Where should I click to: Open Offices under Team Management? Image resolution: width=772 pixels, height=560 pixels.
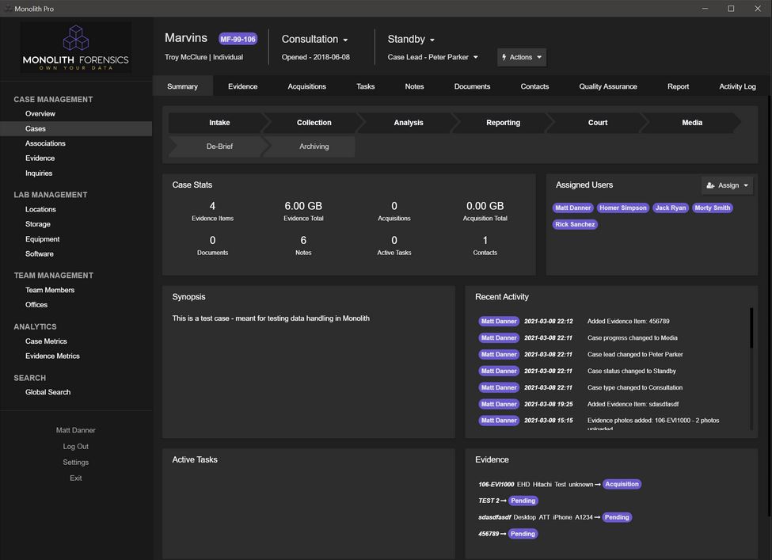click(36, 305)
